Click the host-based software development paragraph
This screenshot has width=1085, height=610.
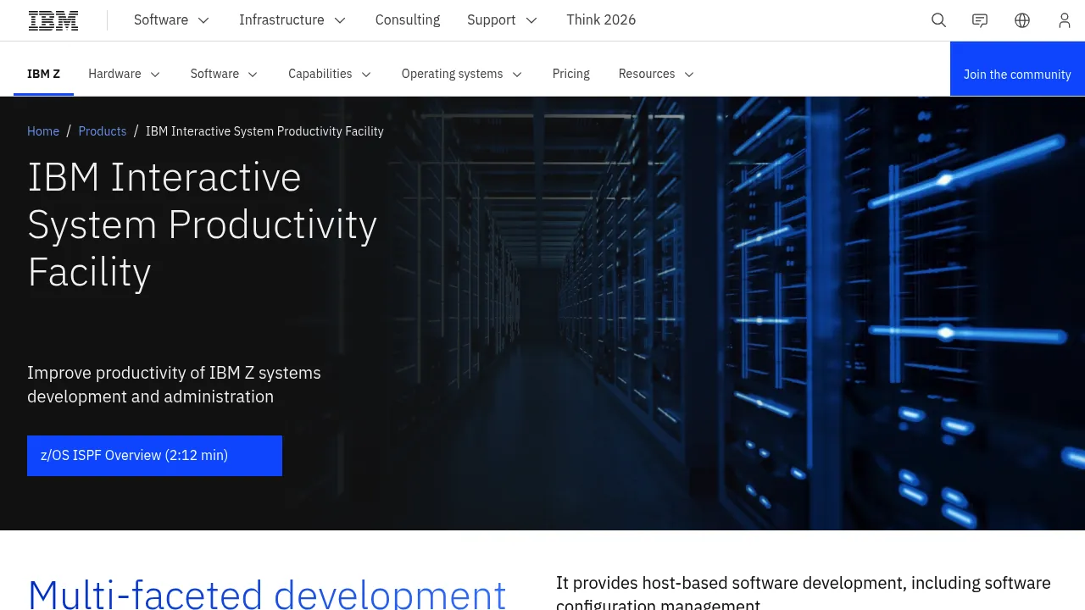click(x=804, y=593)
